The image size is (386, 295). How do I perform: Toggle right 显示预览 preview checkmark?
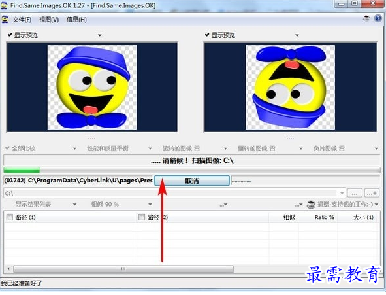pyautogui.click(x=207, y=35)
